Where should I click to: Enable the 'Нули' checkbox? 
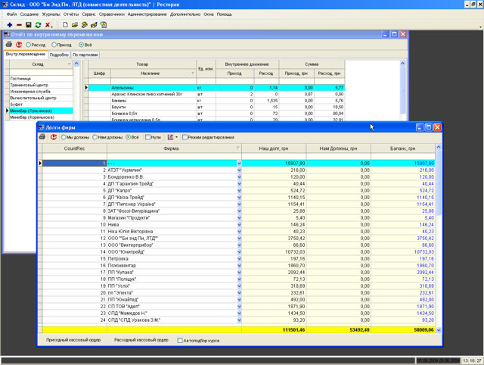pyautogui.click(x=147, y=137)
